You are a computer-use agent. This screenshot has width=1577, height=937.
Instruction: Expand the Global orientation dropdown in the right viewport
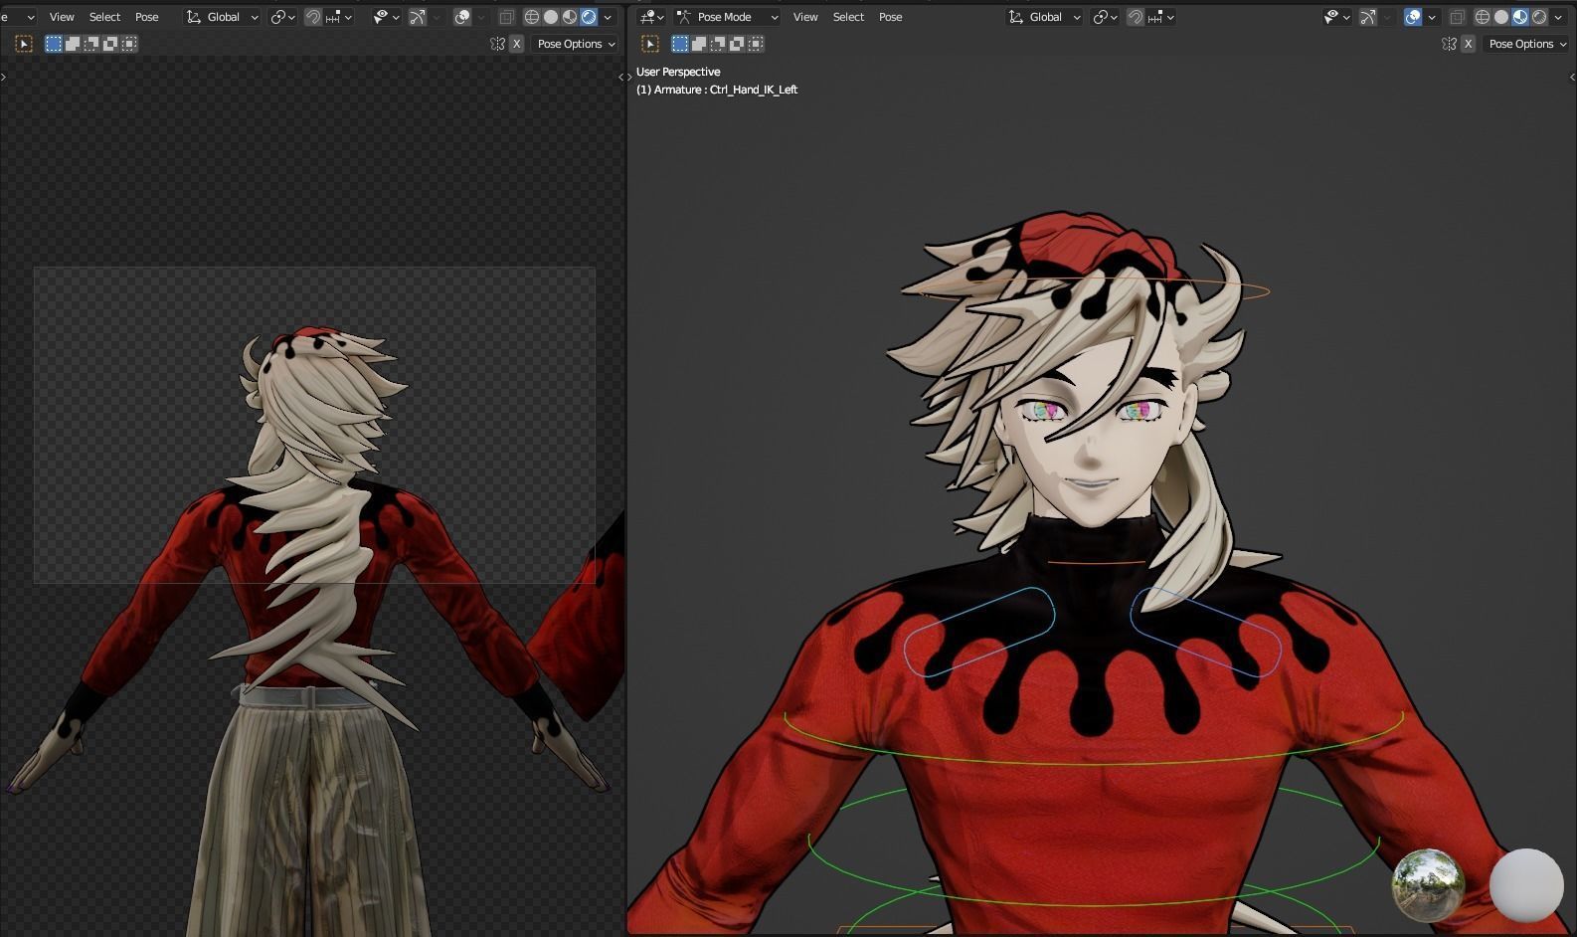[x=1044, y=17]
